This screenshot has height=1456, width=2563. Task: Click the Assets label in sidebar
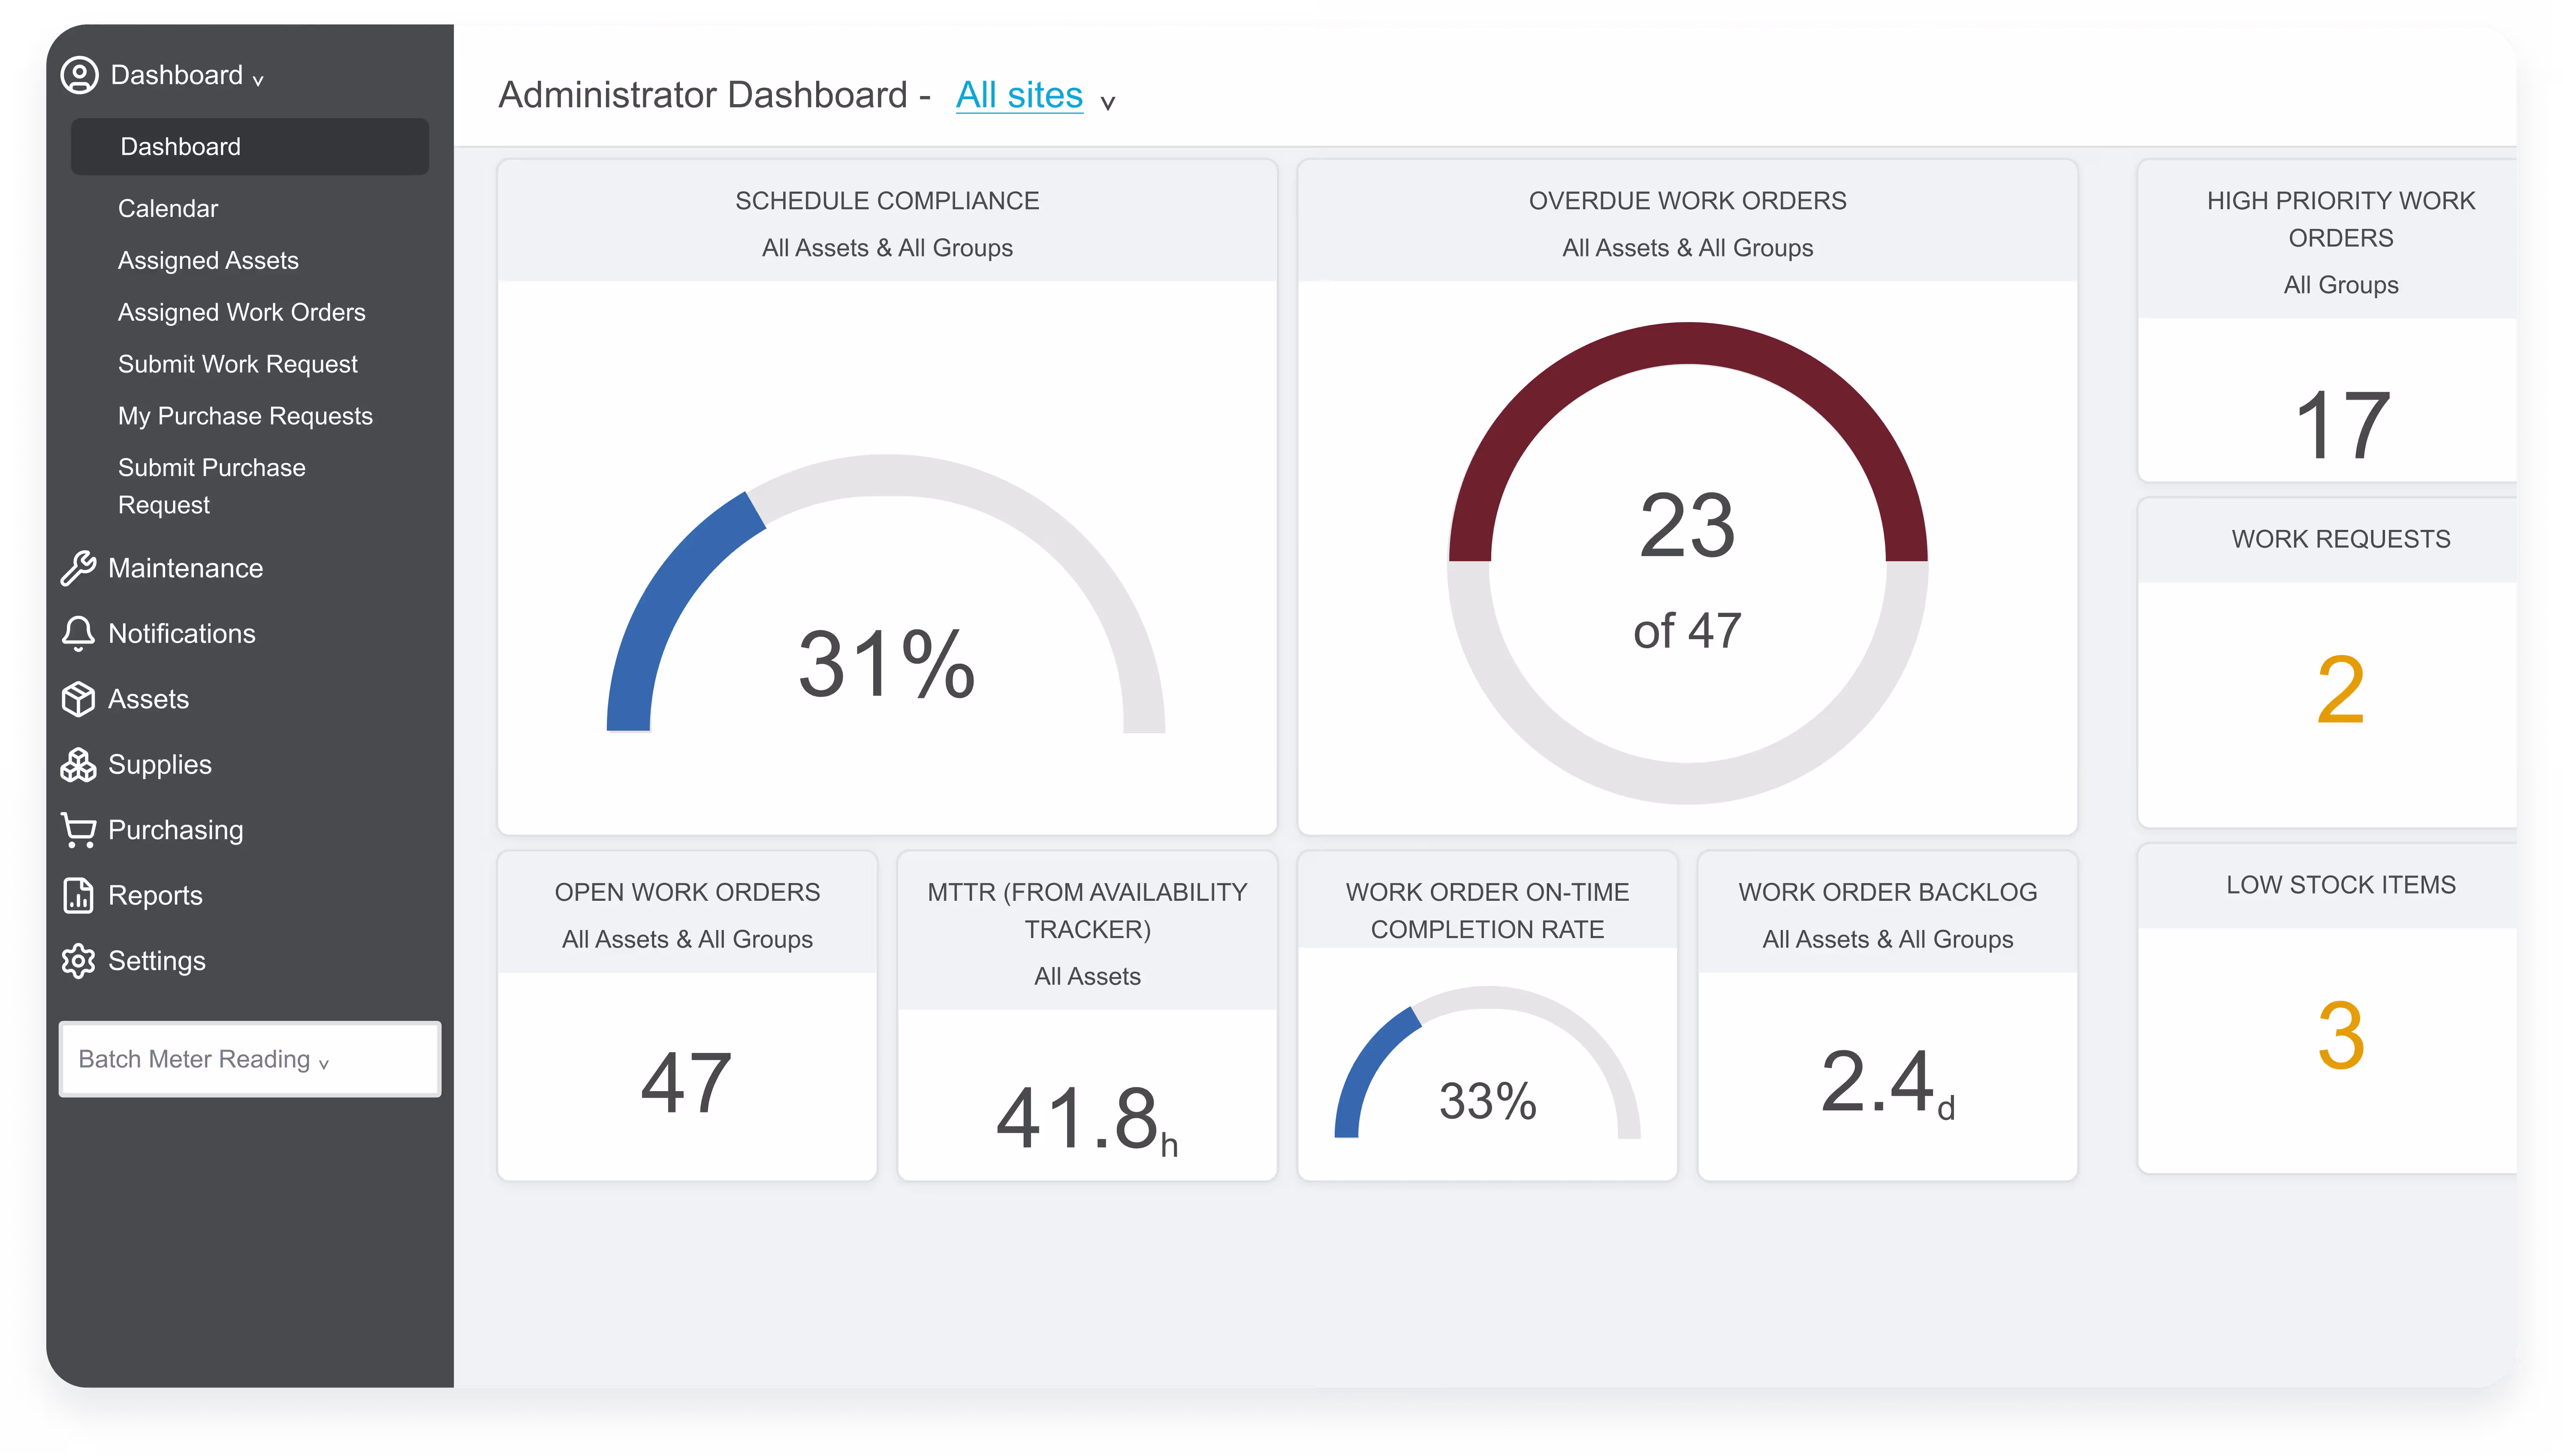point(148,699)
